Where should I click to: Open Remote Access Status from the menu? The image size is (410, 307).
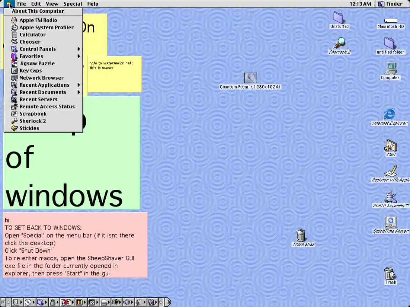click(43, 107)
